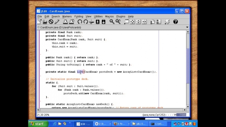
Task: Open Find with the magnifying glass icon
Action: [112, 22]
